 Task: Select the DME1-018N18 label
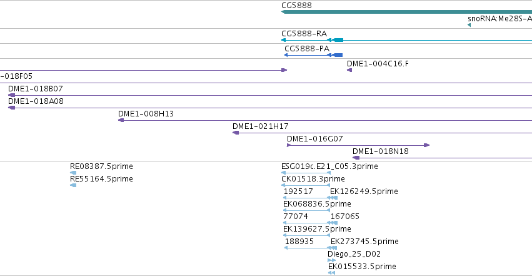pyautogui.click(x=381, y=151)
